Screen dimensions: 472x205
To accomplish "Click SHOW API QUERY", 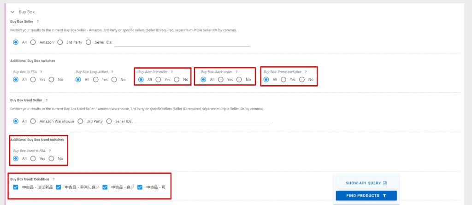I will pos(366,183).
